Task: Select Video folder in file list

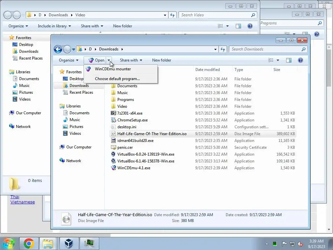Action: (122, 106)
